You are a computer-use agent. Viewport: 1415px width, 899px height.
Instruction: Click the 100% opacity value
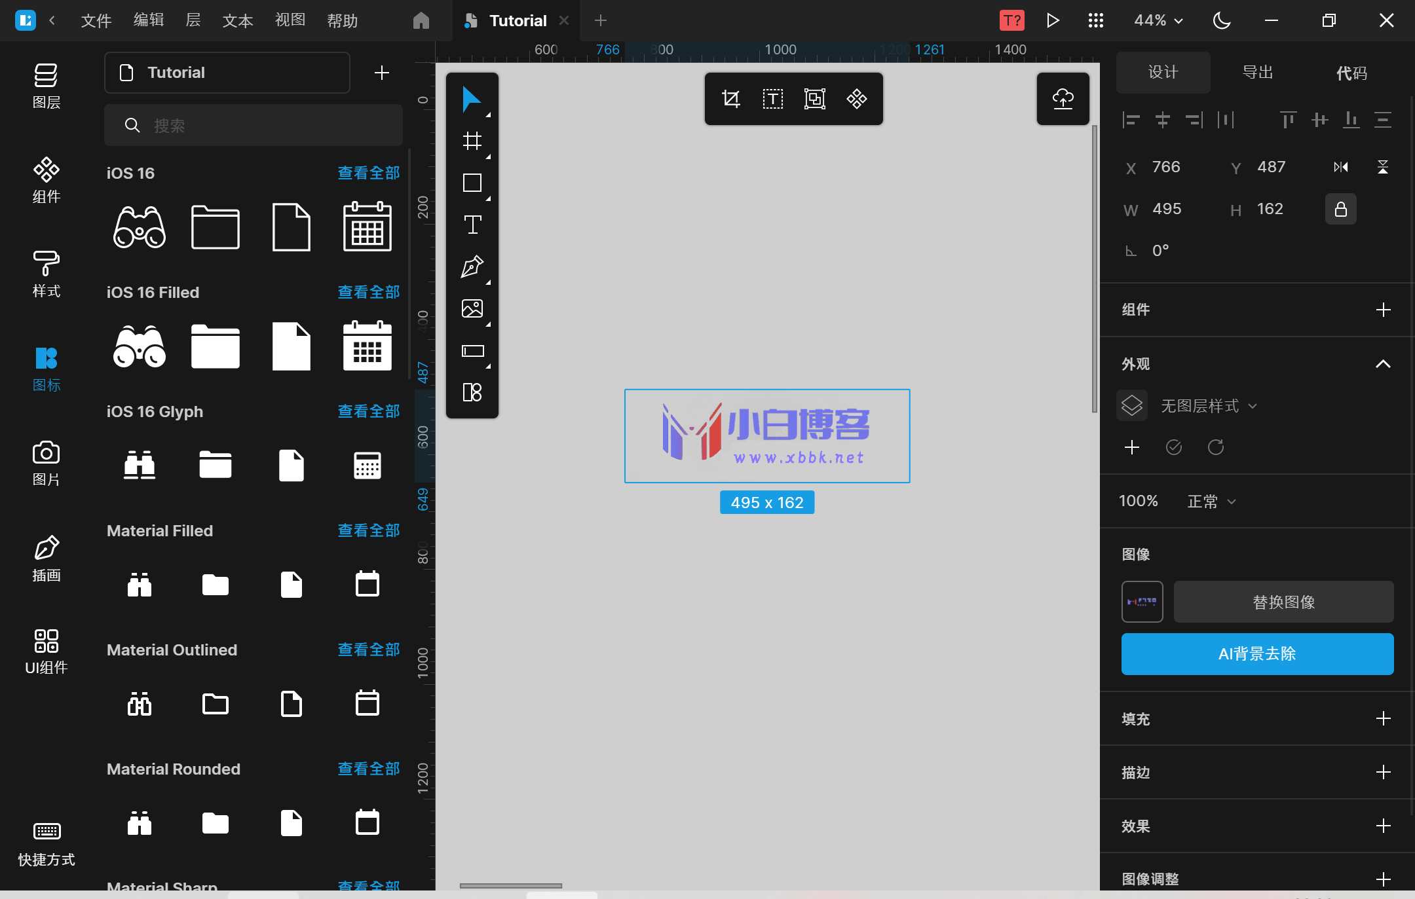[1139, 501]
